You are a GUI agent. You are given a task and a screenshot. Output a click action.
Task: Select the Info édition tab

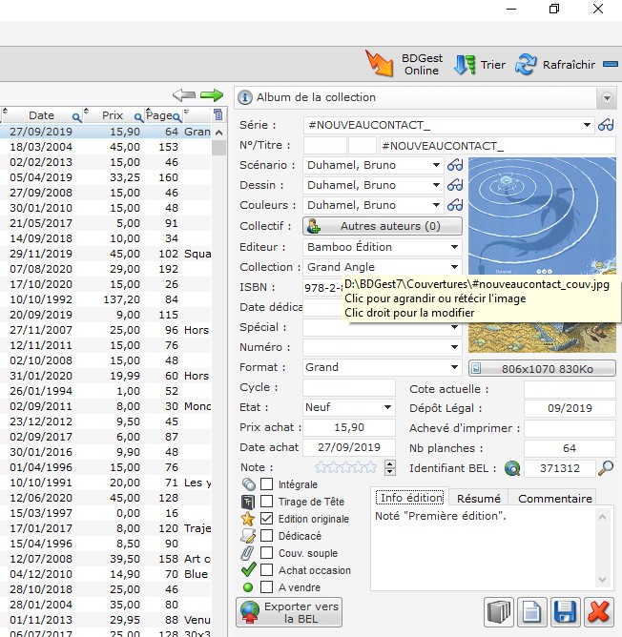pyautogui.click(x=411, y=498)
